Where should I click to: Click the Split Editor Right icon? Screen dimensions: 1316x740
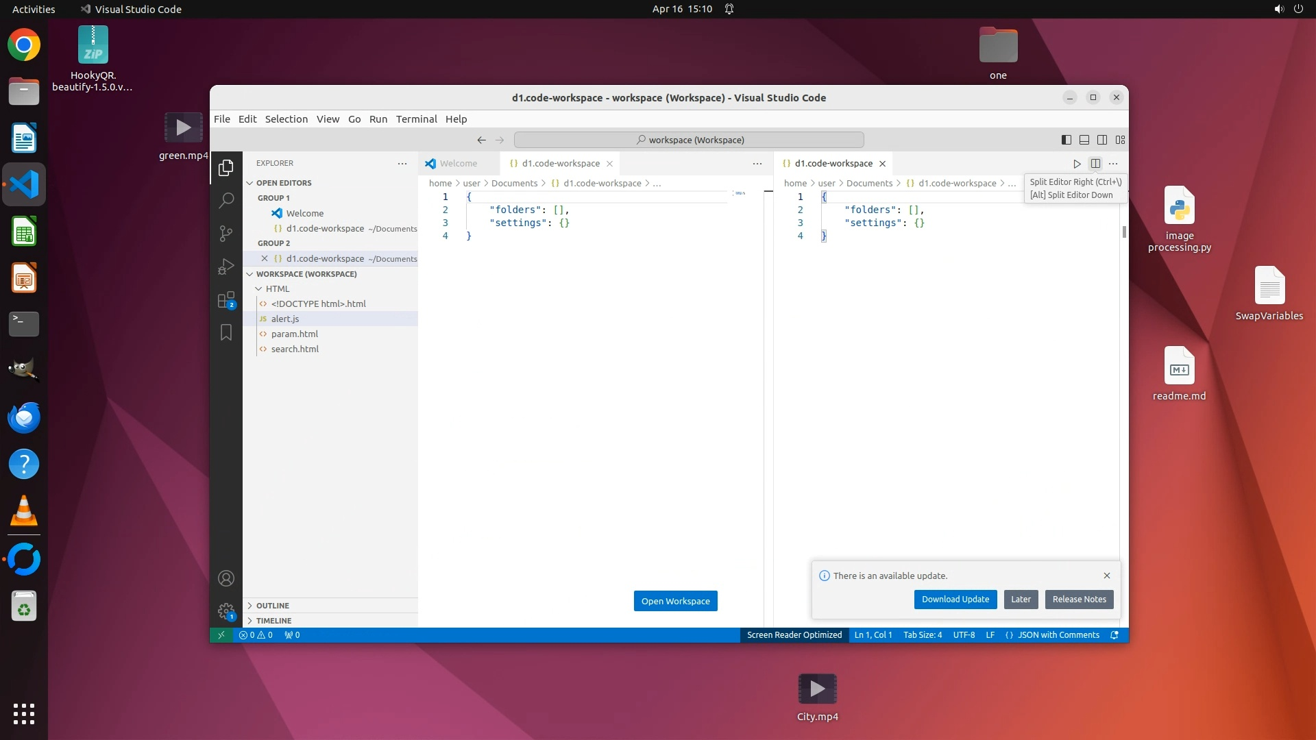(1095, 164)
